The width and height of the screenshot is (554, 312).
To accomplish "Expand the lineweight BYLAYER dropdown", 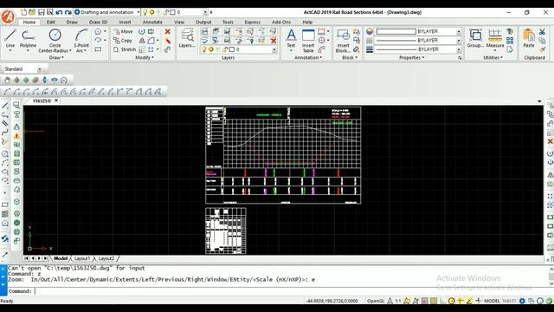I will (x=459, y=49).
